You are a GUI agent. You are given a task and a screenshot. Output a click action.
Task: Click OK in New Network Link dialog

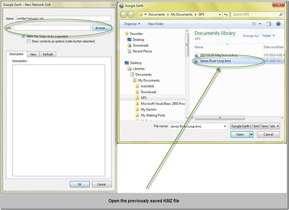pos(79,184)
